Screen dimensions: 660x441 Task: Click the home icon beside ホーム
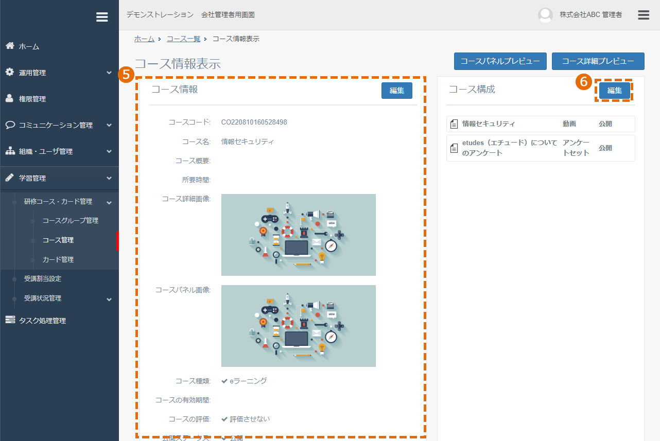[x=10, y=46]
